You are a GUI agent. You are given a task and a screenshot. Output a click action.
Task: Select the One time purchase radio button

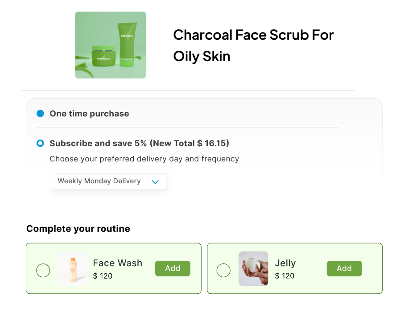click(x=40, y=114)
